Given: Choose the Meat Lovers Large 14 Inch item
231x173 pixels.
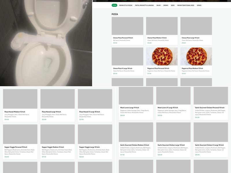Looking at the screenshot, I should point(130,108).
